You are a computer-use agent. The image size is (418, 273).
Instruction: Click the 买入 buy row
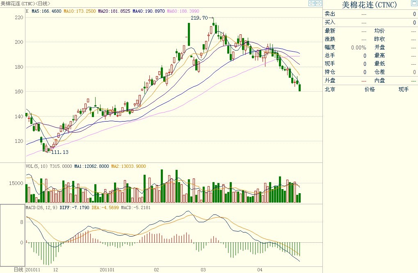[330, 22]
